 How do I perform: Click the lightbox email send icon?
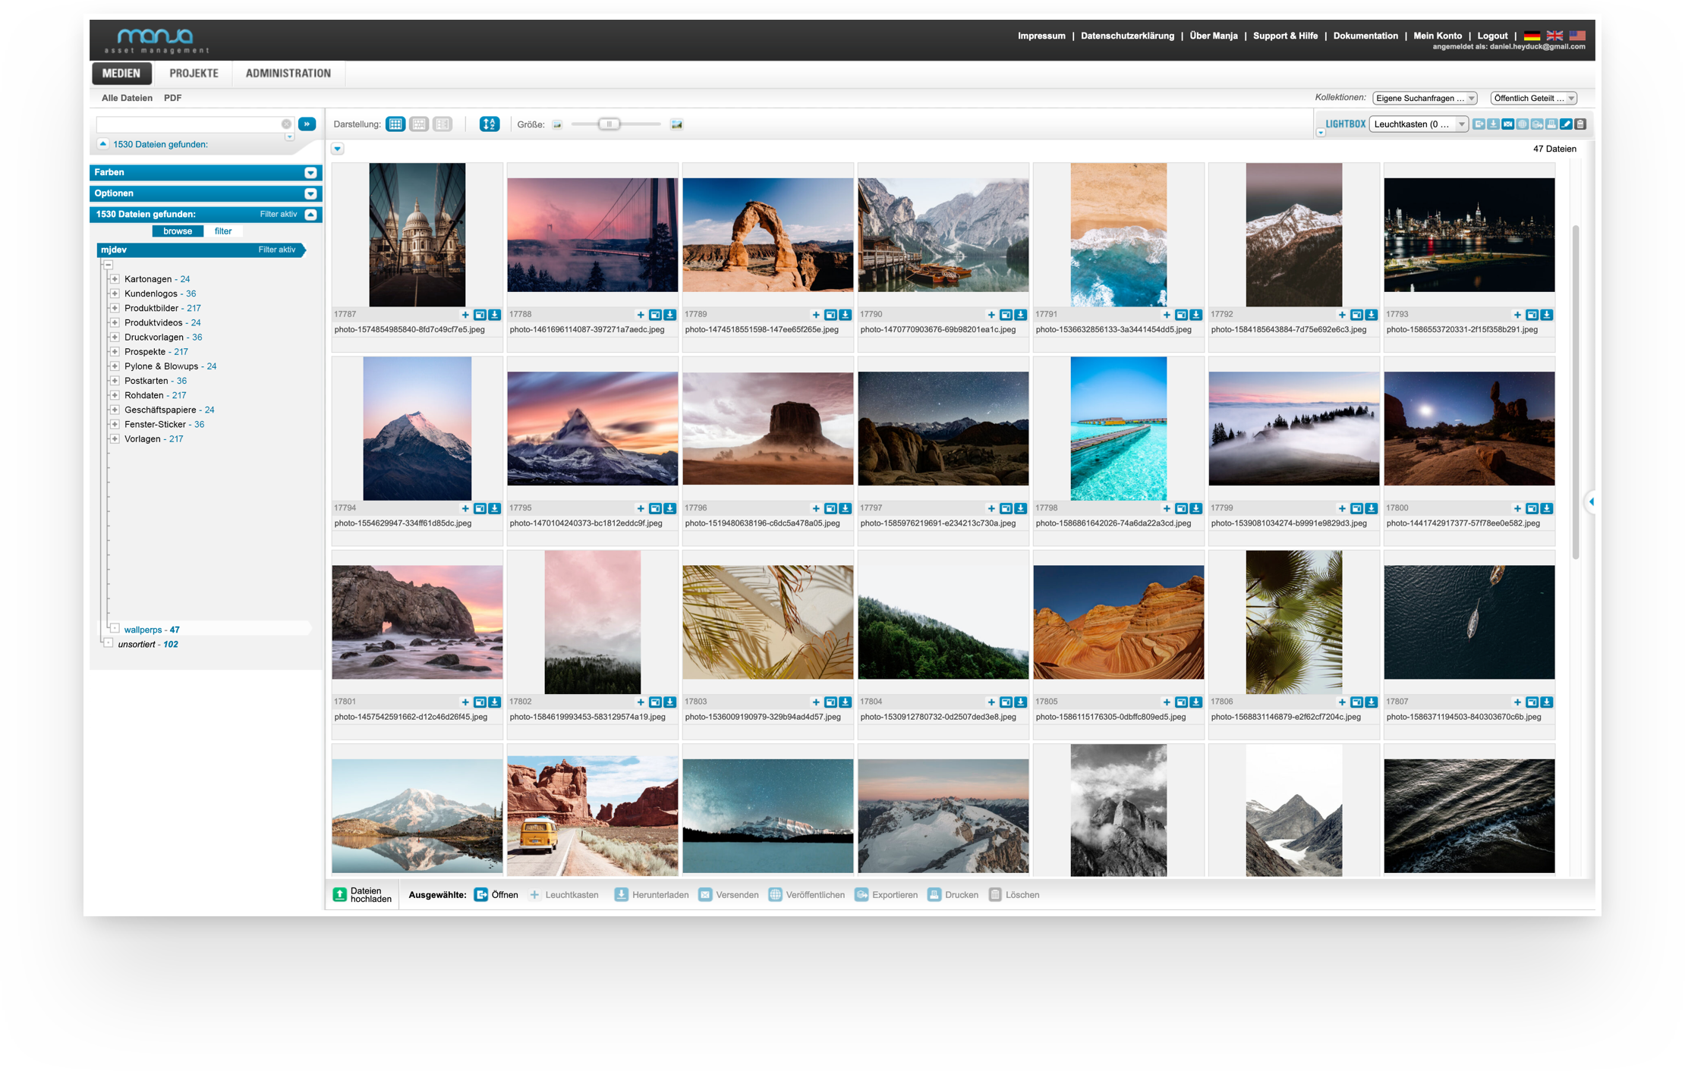point(1507,124)
